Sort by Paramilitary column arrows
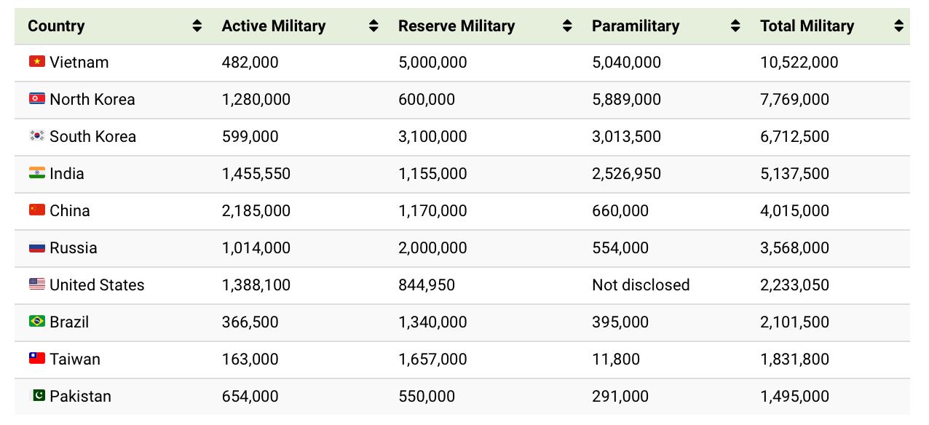This screenshot has width=929, height=425. pyautogui.click(x=735, y=26)
